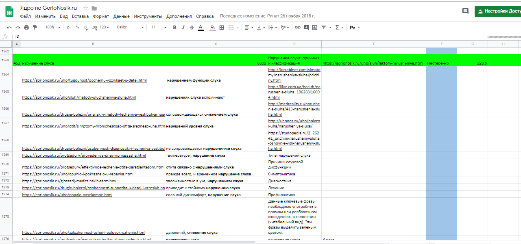The width and height of the screenshot is (521, 244).
Task: Open the font size 11 dropdown
Action: tap(159, 27)
